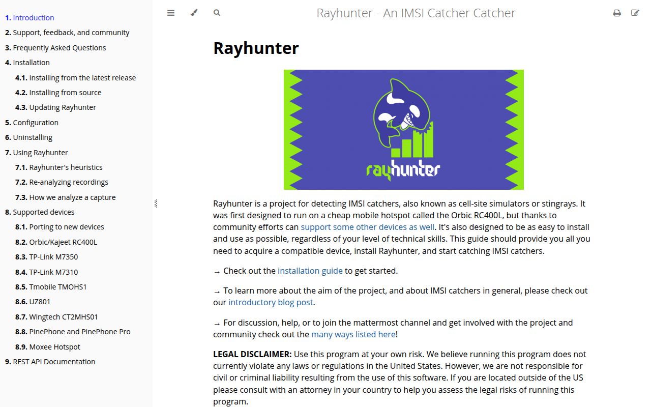
Task: Open How we analyze a capture
Action: point(66,197)
